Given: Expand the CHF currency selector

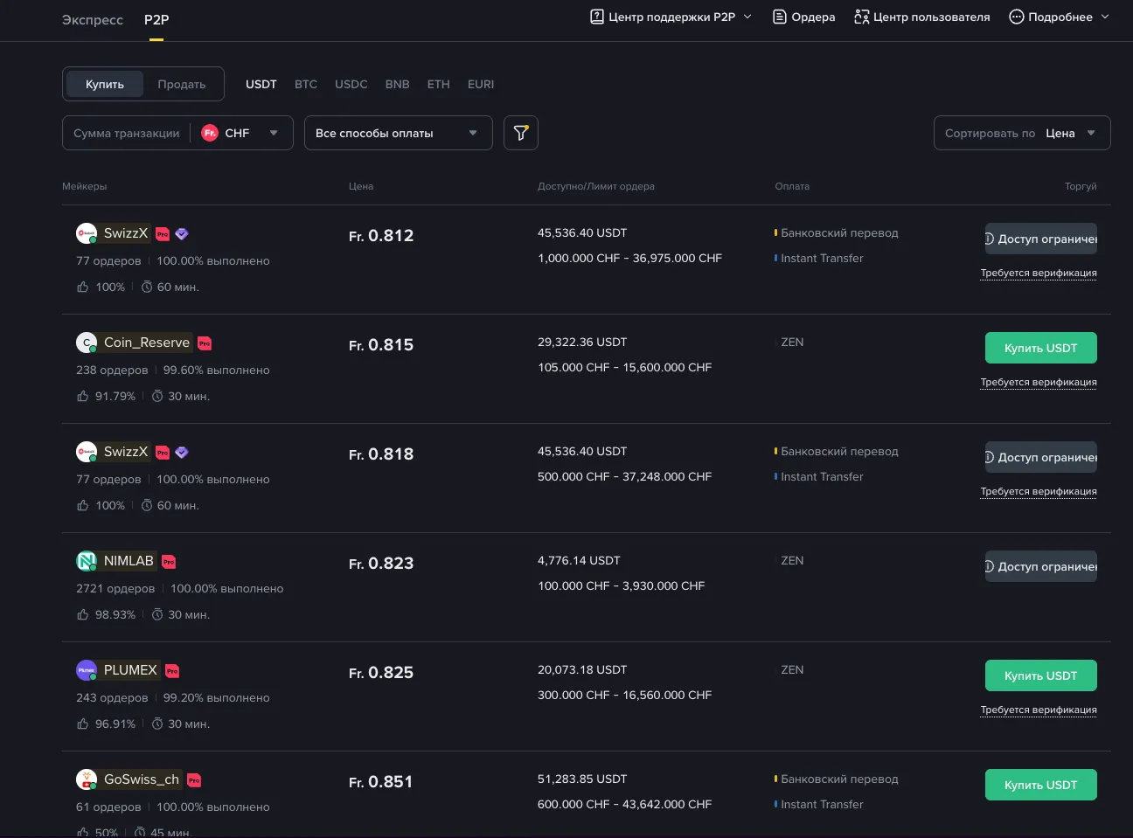Looking at the screenshot, I should tap(274, 133).
